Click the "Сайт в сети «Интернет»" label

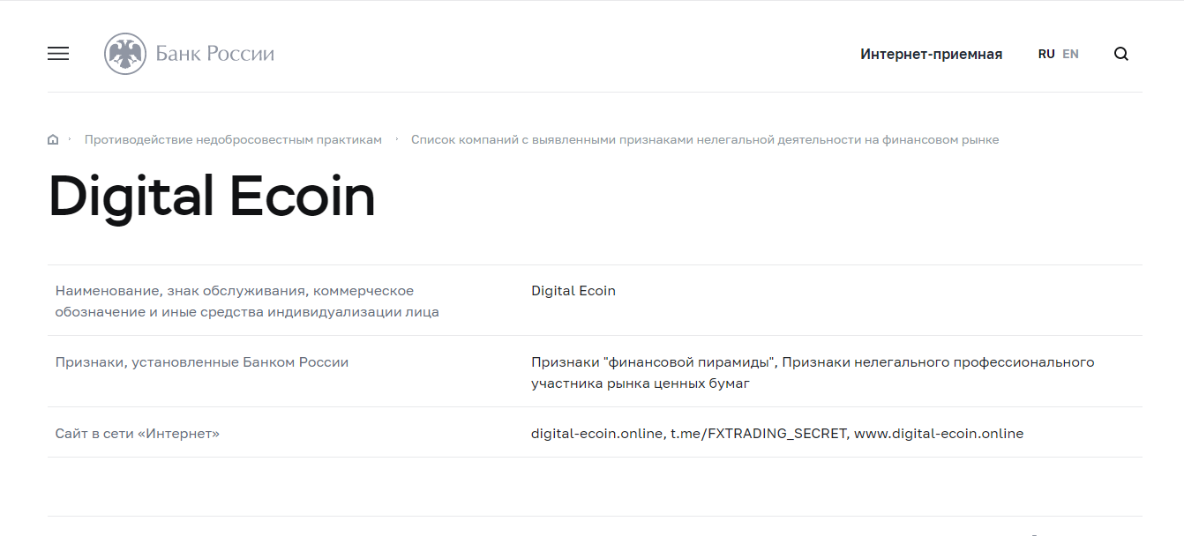(x=138, y=434)
